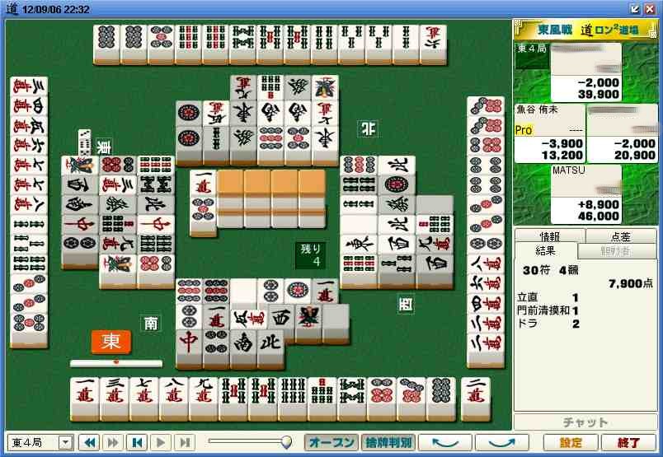Switch to the 点差 tab
This screenshot has width=663, height=457.
click(621, 235)
